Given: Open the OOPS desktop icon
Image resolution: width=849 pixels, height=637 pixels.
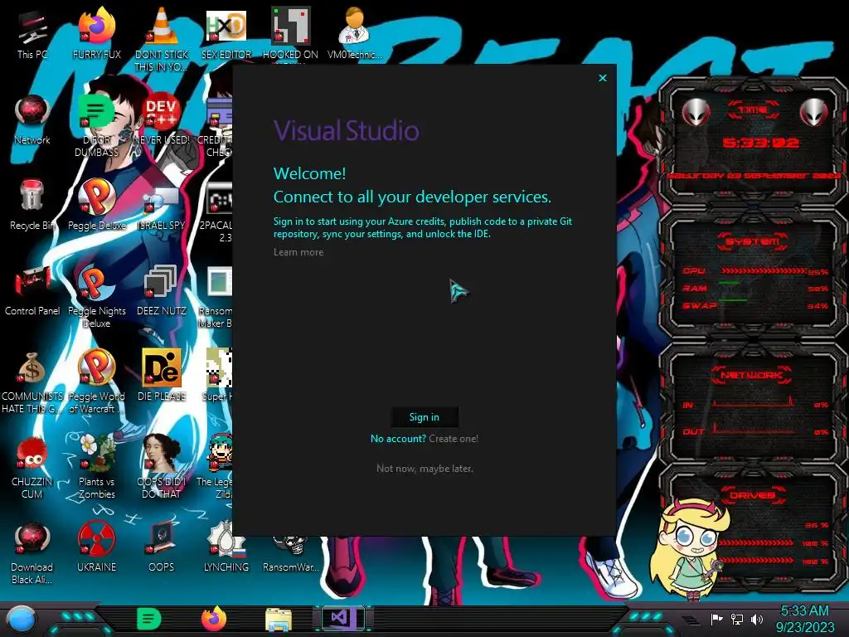Looking at the screenshot, I should tap(162, 546).
